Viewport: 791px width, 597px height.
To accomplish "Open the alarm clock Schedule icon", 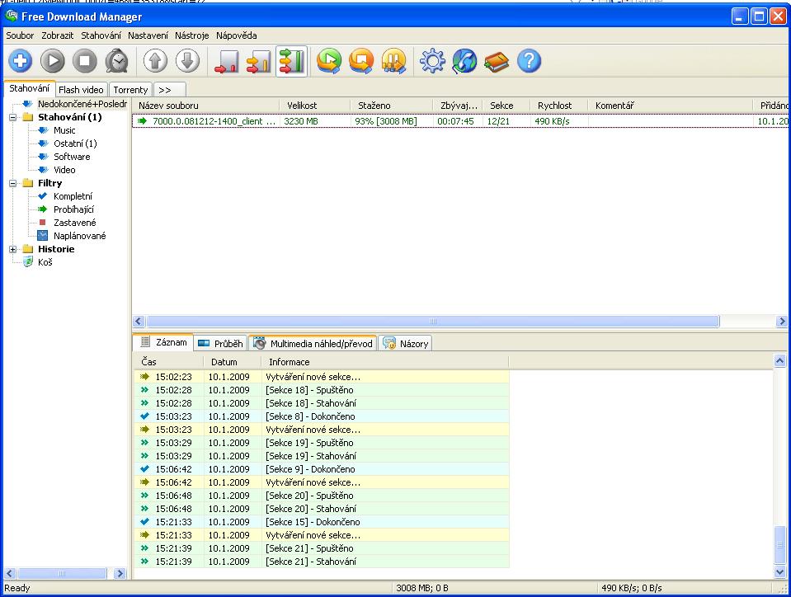I will (116, 61).
